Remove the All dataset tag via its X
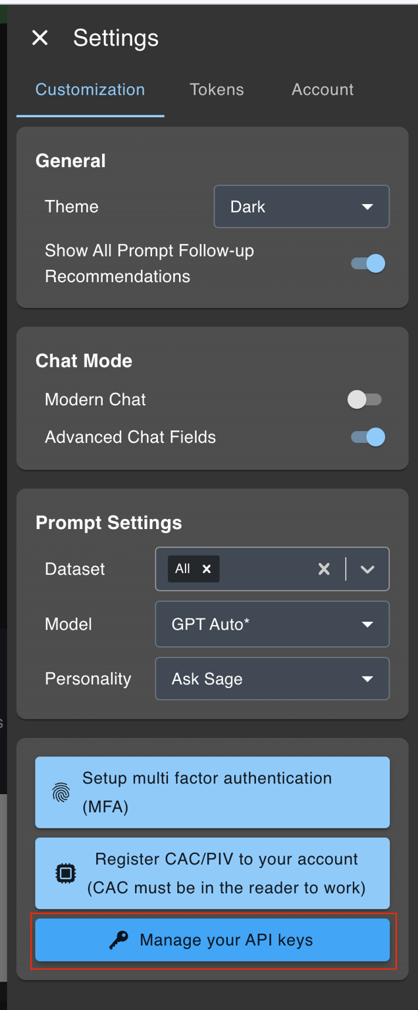418x1010 pixels. (207, 568)
